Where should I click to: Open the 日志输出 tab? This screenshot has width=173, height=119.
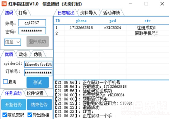point(66,13)
